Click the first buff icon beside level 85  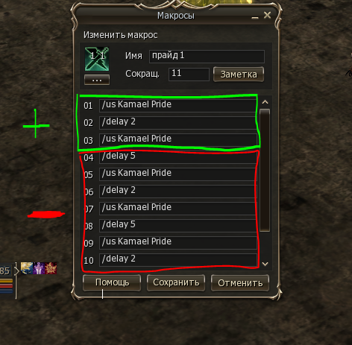click(x=27, y=268)
